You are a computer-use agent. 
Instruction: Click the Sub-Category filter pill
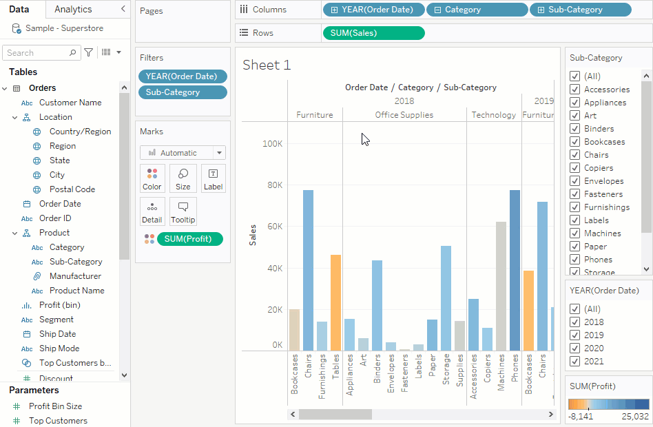click(183, 92)
